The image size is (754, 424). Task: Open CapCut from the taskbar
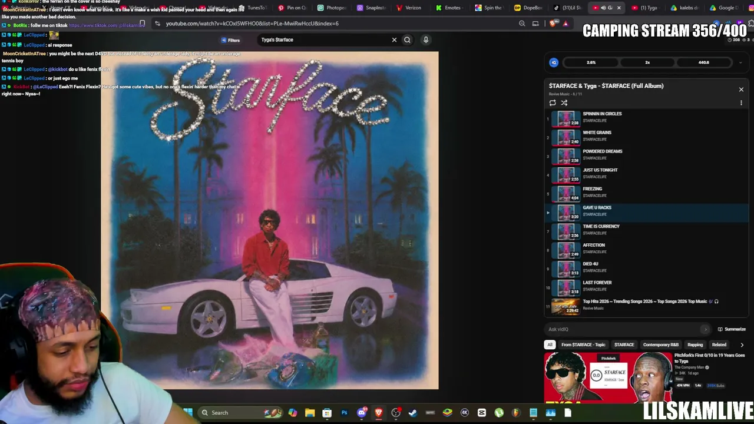coord(482,413)
